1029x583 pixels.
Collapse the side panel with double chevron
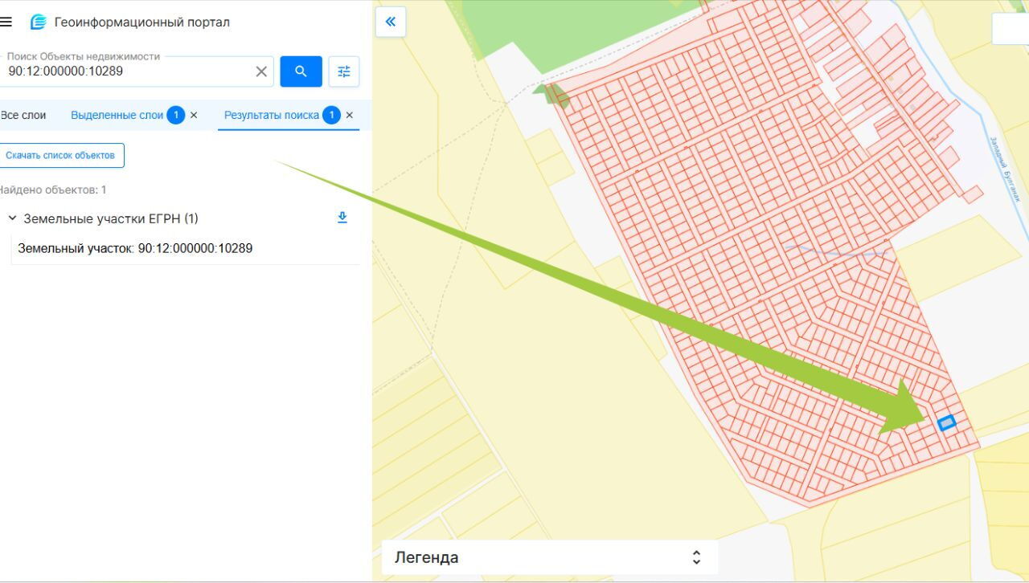click(391, 22)
